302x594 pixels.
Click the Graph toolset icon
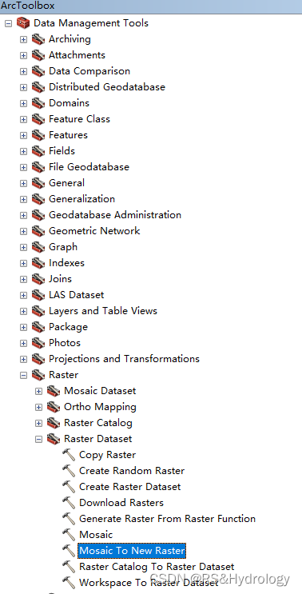click(x=38, y=246)
